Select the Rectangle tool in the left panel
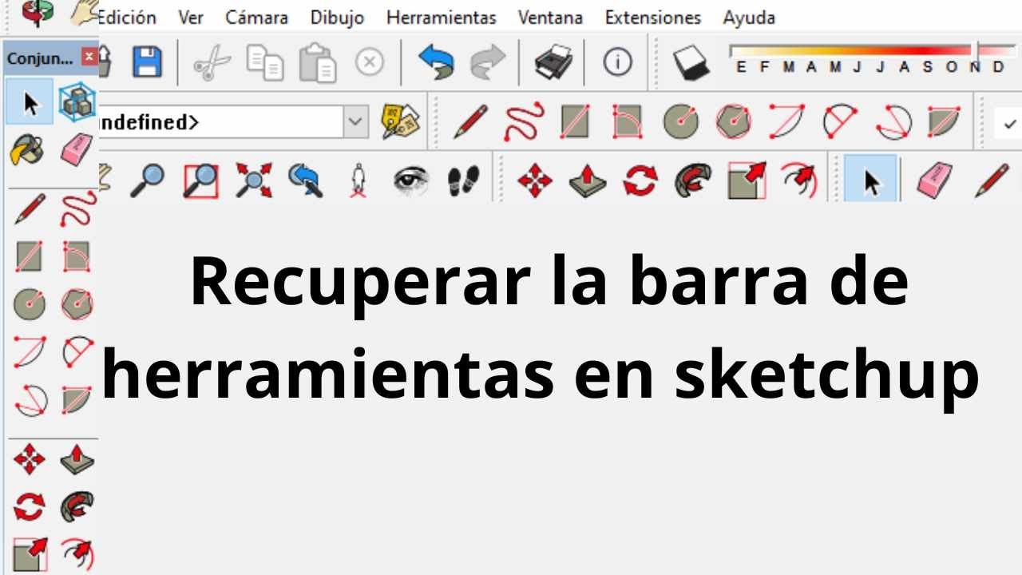This screenshot has width=1022, height=575. click(30, 256)
